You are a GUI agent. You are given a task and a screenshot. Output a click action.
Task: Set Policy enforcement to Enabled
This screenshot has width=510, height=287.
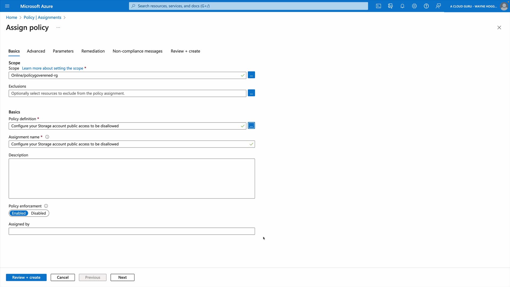coord(19,213)
